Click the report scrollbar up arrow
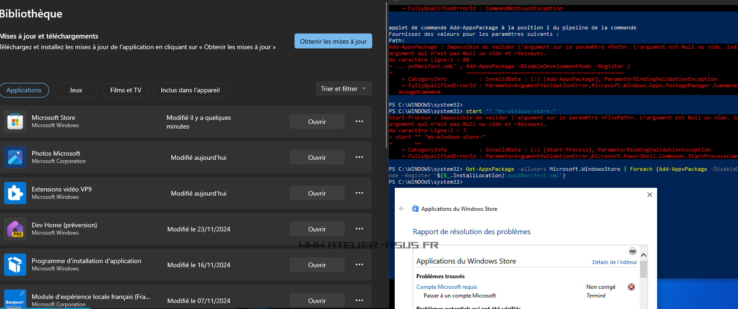 [x=643, y=255]
